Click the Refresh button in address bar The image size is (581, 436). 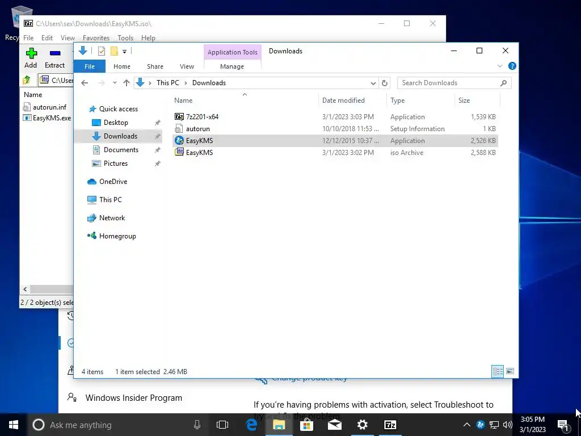(x=385, y=83)
